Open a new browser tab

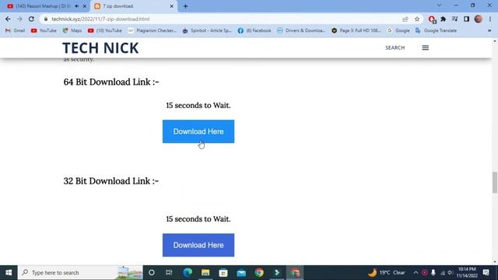click(x=185, y=6)
